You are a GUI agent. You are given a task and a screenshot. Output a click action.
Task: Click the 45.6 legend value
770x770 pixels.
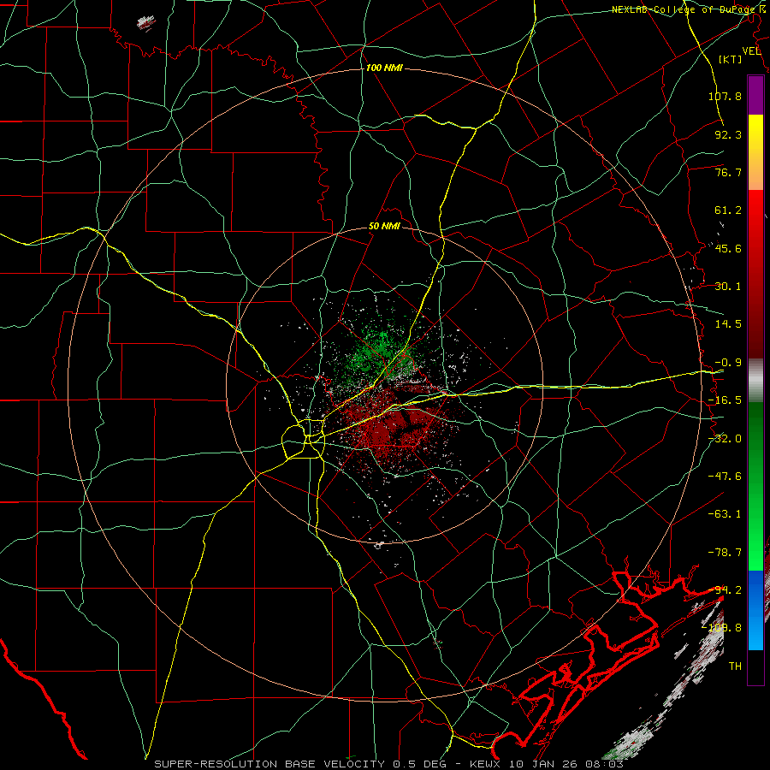pos(728,248)
